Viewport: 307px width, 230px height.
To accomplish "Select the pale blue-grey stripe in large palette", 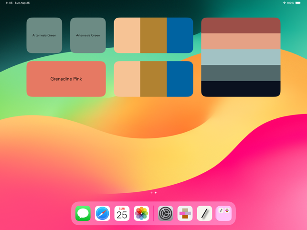I will [x=241, y=57].
